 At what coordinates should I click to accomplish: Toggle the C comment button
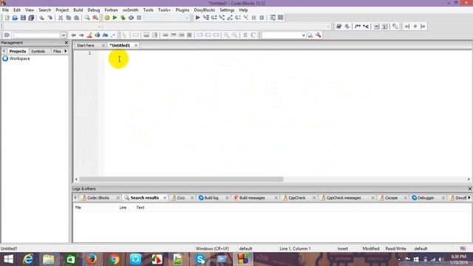tap(253, 35)
